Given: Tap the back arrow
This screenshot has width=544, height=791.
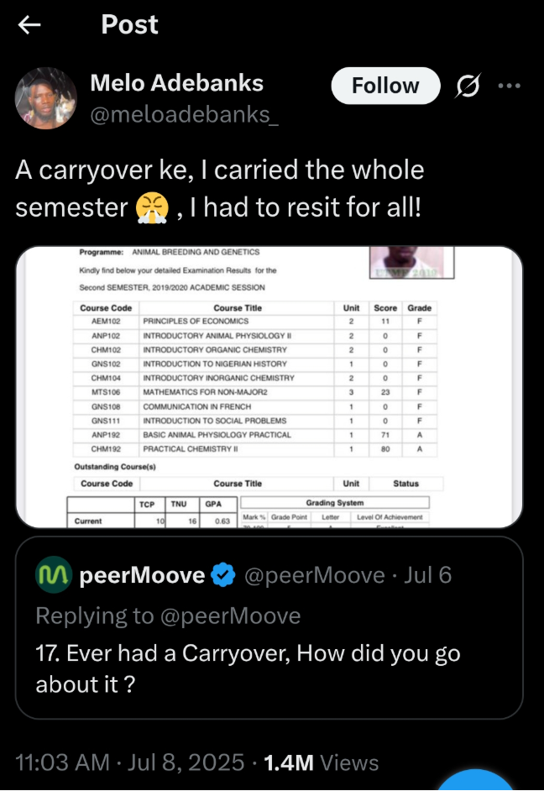Looking at the screenshot, I should pyautogui.click(x=30, y=25).
